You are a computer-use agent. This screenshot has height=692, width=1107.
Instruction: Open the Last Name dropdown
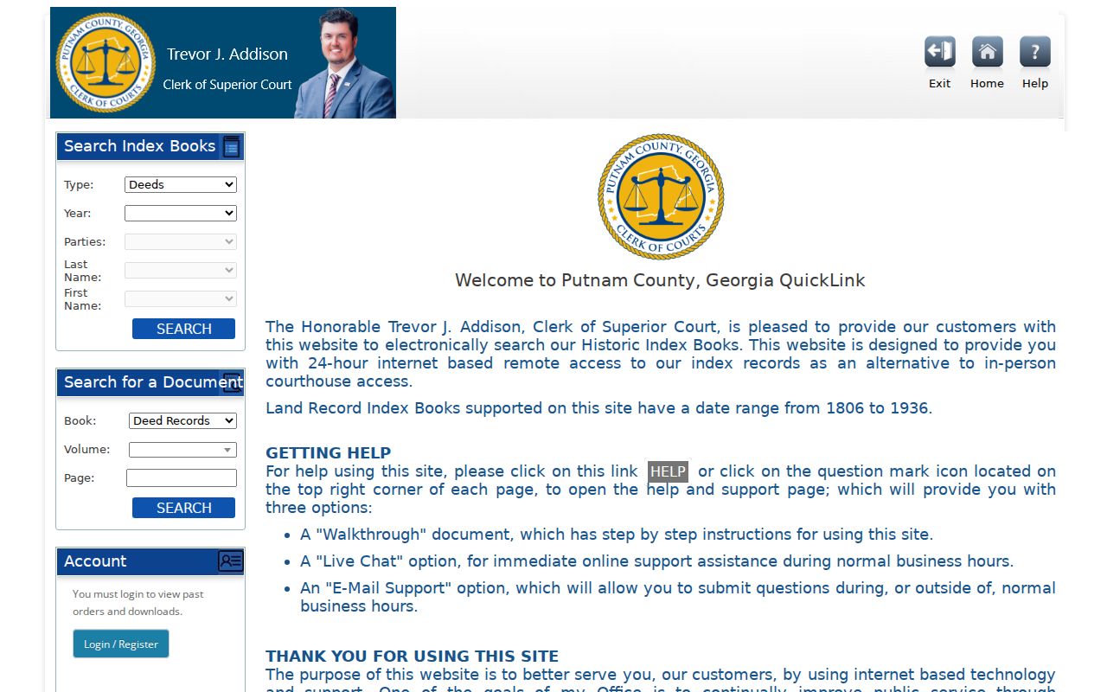tap(181, 270)
